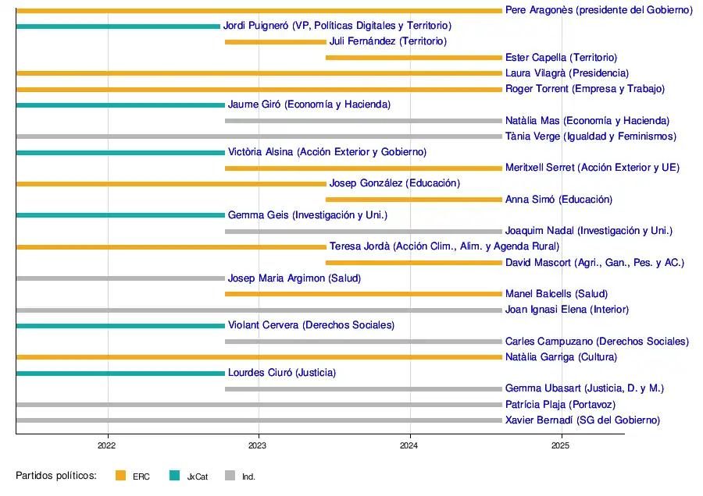Screen dimensions: 703x496
Task: Select the 2023 year axis marker
Action: (x=259, y=446)
